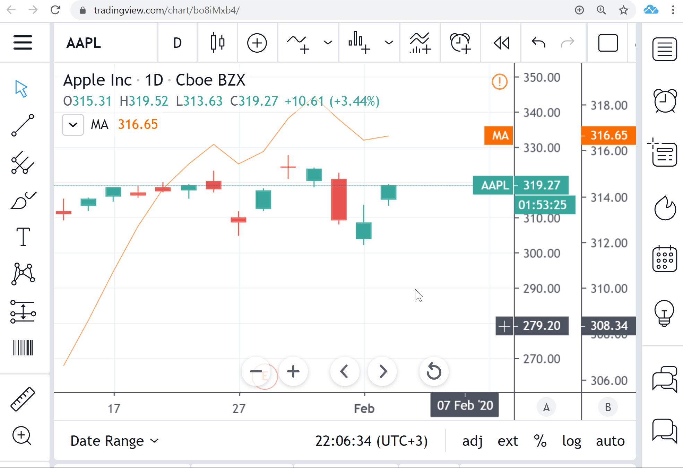
Task: Click the chart zoom in plus button
Action: tap(293, 371)
